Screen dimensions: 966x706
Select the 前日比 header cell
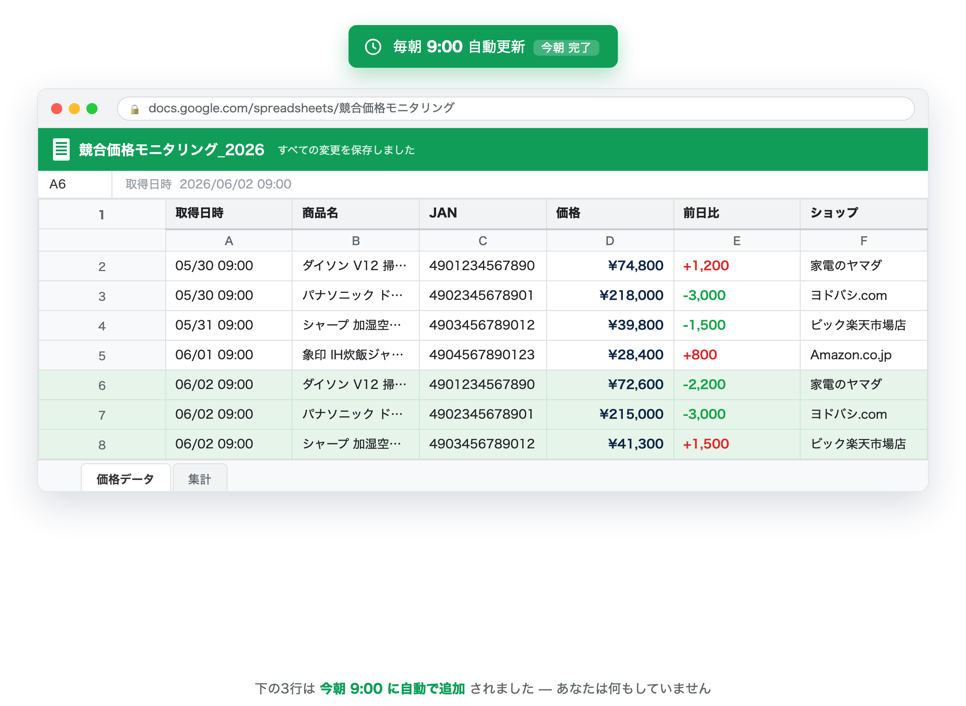(737, 214)
